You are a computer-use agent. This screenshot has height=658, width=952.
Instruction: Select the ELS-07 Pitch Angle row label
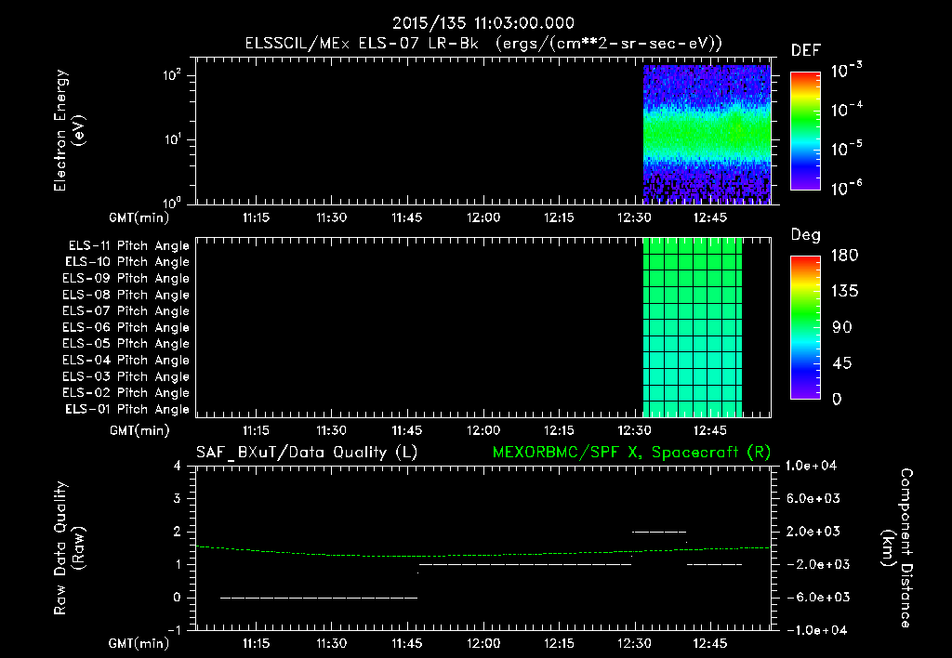pyautogui.click(x=126, y=311)
